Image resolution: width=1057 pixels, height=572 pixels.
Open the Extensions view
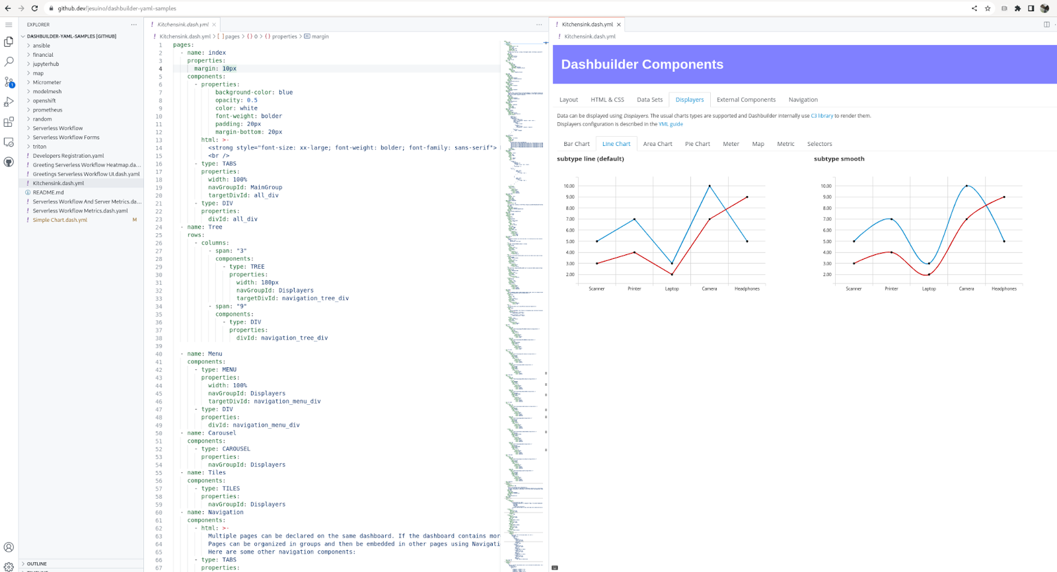[9, 122]
